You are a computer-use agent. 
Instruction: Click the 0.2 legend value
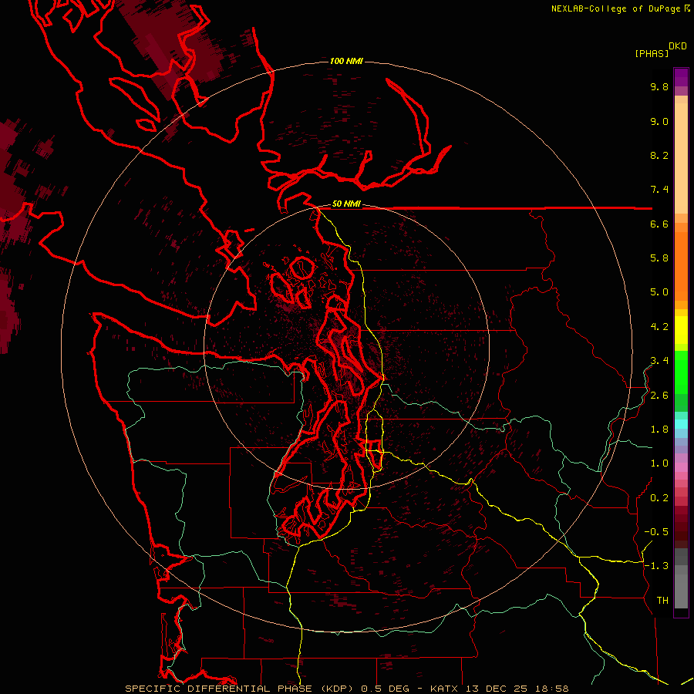[659, 498]
